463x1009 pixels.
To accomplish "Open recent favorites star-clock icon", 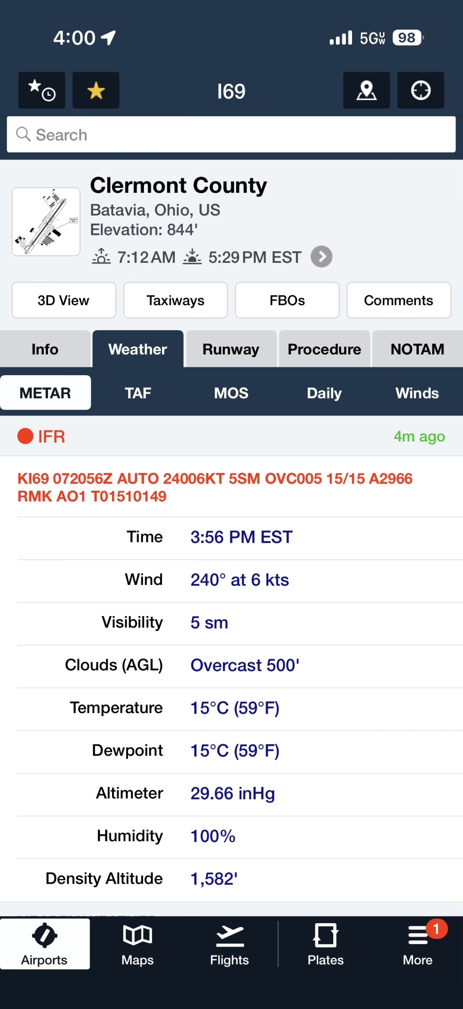I will [x=42, y=90].
